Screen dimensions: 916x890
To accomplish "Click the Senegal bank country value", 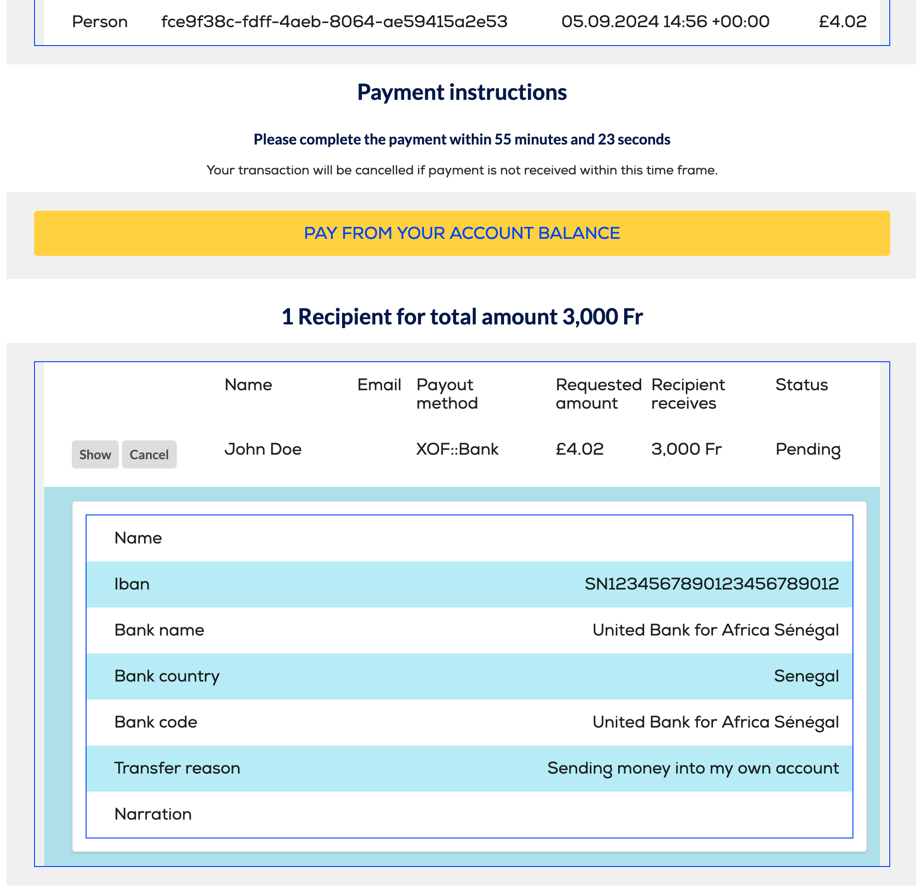I will (x=806, y=676).
